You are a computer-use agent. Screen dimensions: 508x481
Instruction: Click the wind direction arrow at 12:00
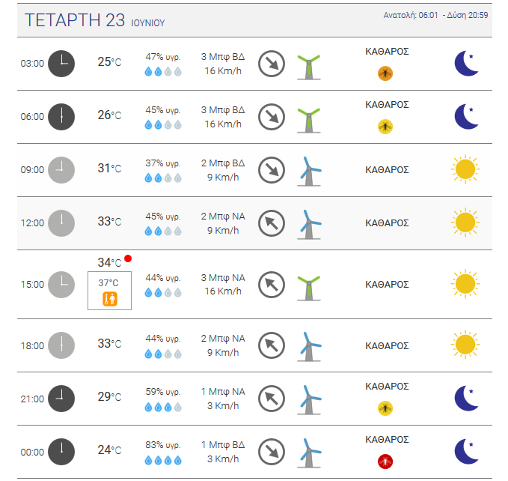[272, 223]
